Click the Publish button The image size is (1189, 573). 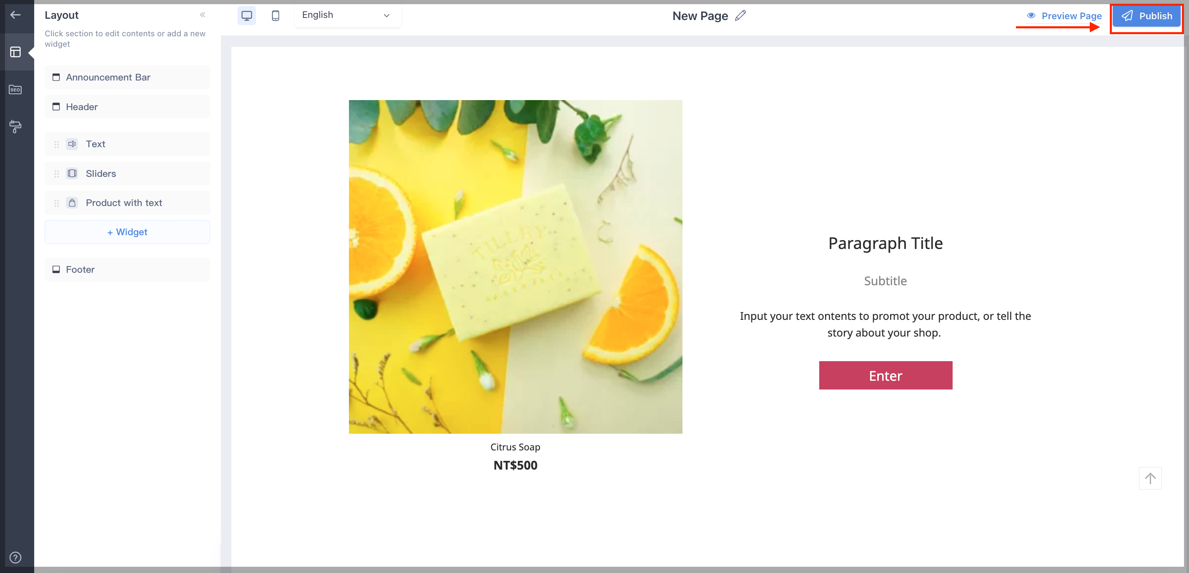tap(1146, 16)
